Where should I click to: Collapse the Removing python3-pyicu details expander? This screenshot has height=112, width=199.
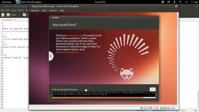[x=53, y=90]
